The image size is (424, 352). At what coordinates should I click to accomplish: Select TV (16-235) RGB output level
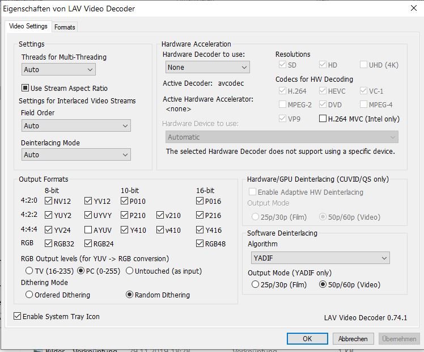[29, 271]
